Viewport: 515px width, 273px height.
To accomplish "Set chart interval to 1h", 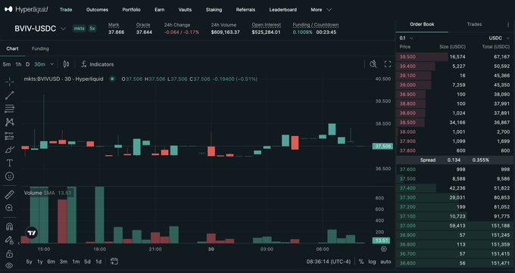I will (x=18, y=64).
